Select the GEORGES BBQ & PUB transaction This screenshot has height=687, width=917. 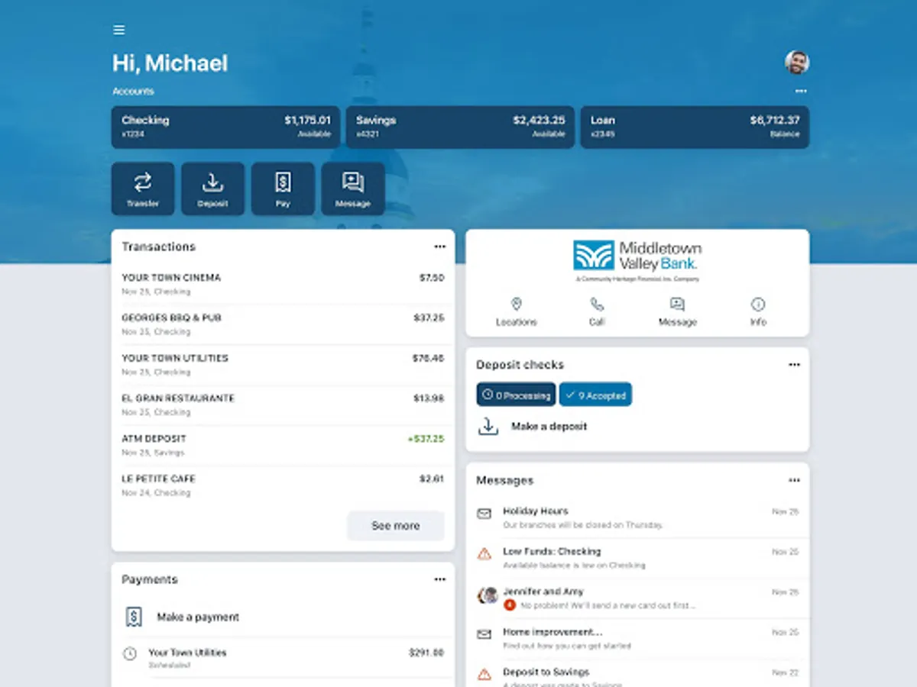(x=283, y=324)
